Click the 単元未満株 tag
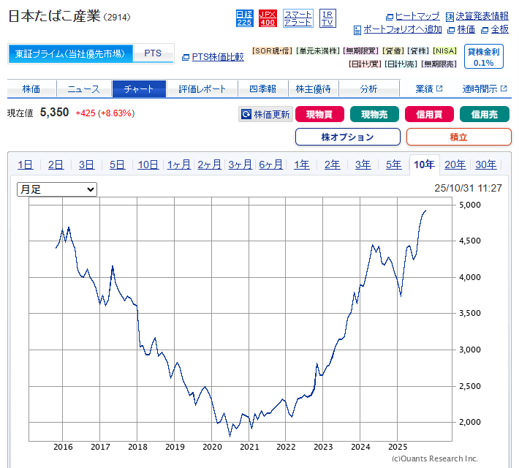The height and width of the screenshot is (468, 519). [318, 50]
